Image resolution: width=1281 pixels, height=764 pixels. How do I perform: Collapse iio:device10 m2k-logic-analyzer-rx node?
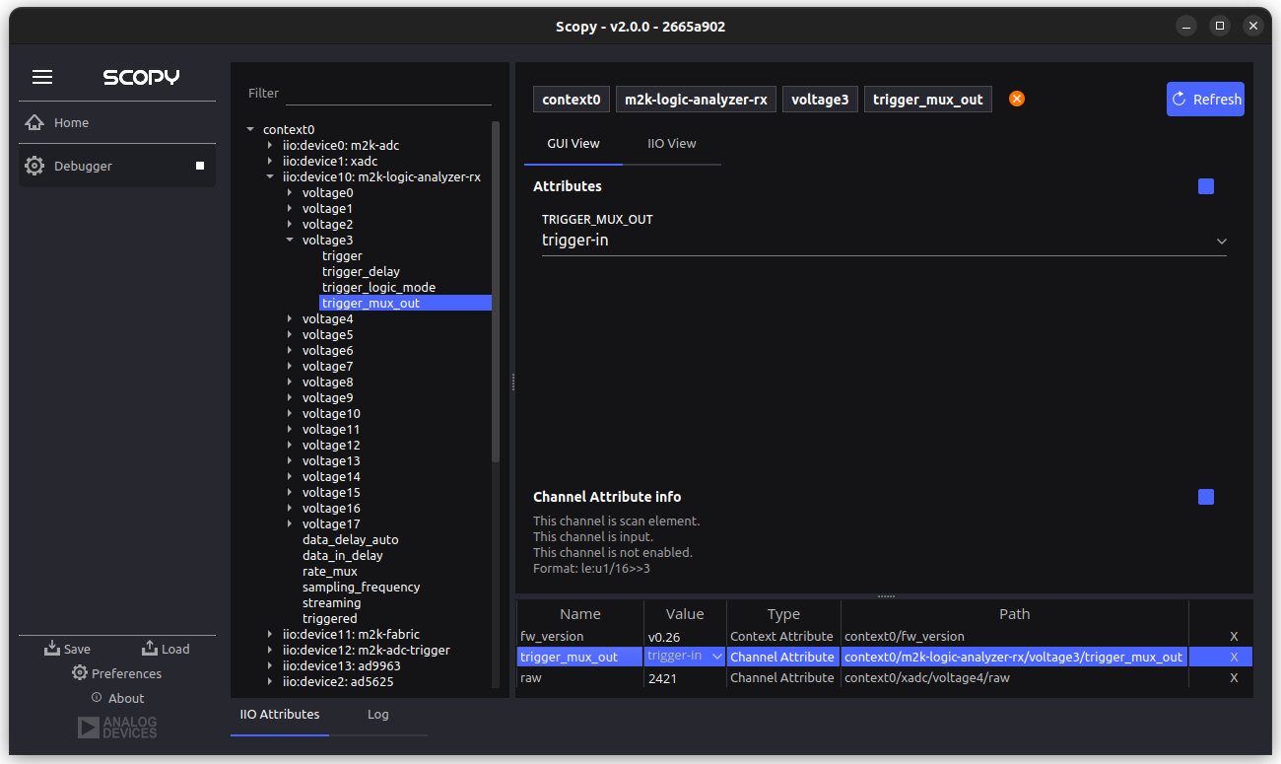point(270,176)
